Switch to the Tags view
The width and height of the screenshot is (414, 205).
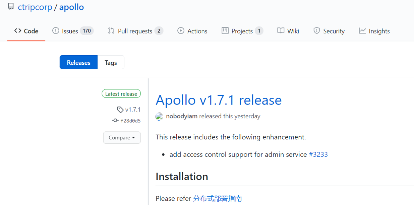click(111, 62)
